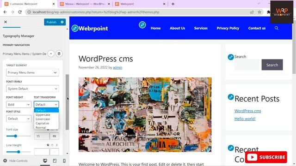This screenshot has width=296, height=166.
Task: Edit primary menu via pencil shortcut
Action: pos(142,24)
